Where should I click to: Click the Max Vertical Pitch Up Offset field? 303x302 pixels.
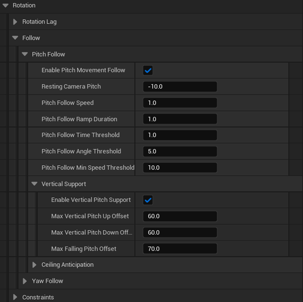[x=180, y=216]
